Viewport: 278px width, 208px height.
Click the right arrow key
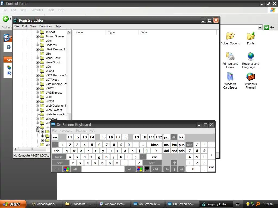click(x=182, y=169)
